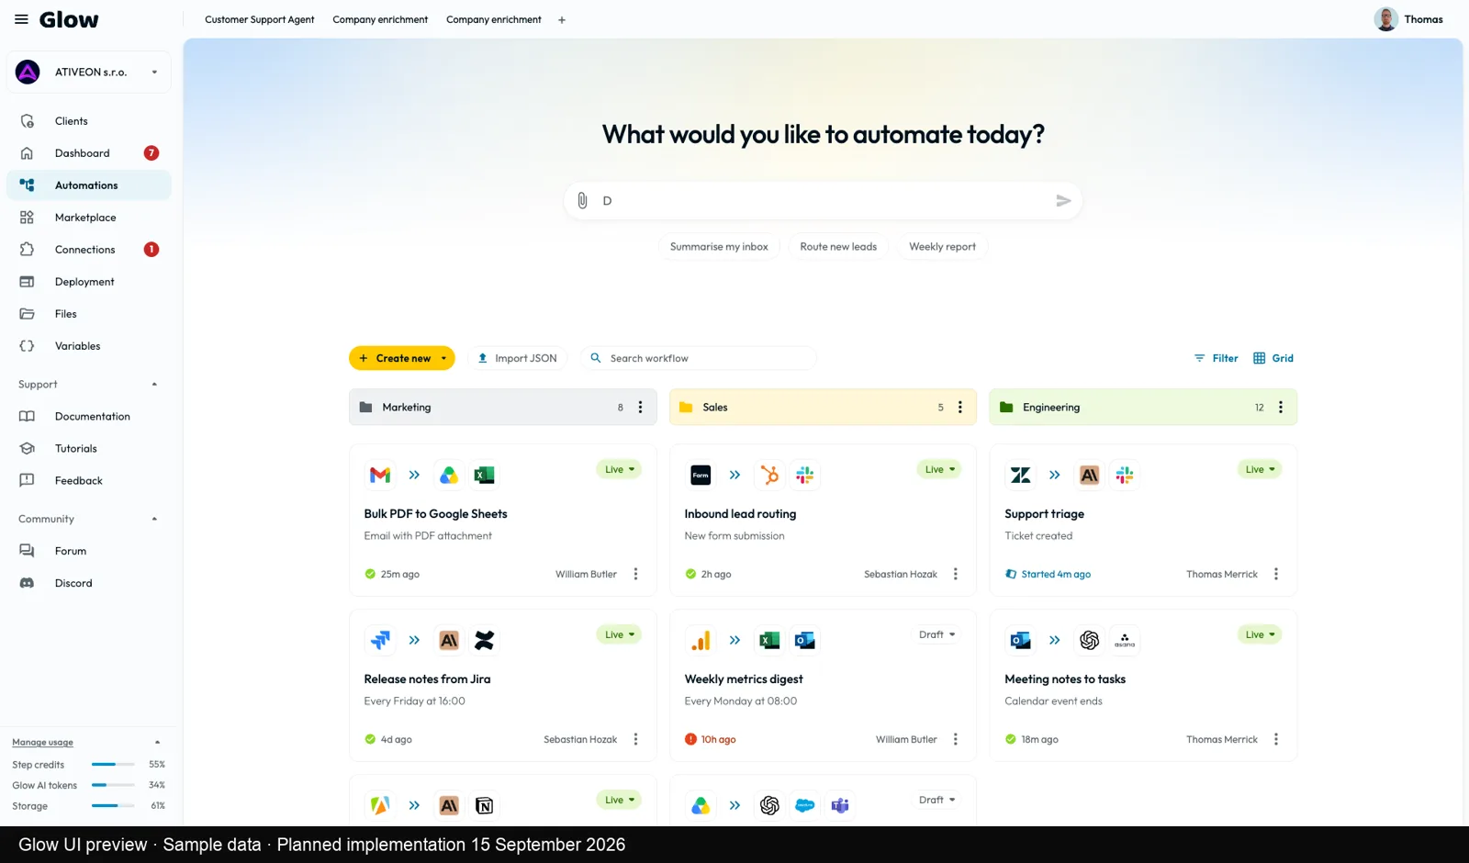The width and height of the screenshot is (1469, 863).
Task: Collapse the Support sidebar section
Action: [154, 385]
